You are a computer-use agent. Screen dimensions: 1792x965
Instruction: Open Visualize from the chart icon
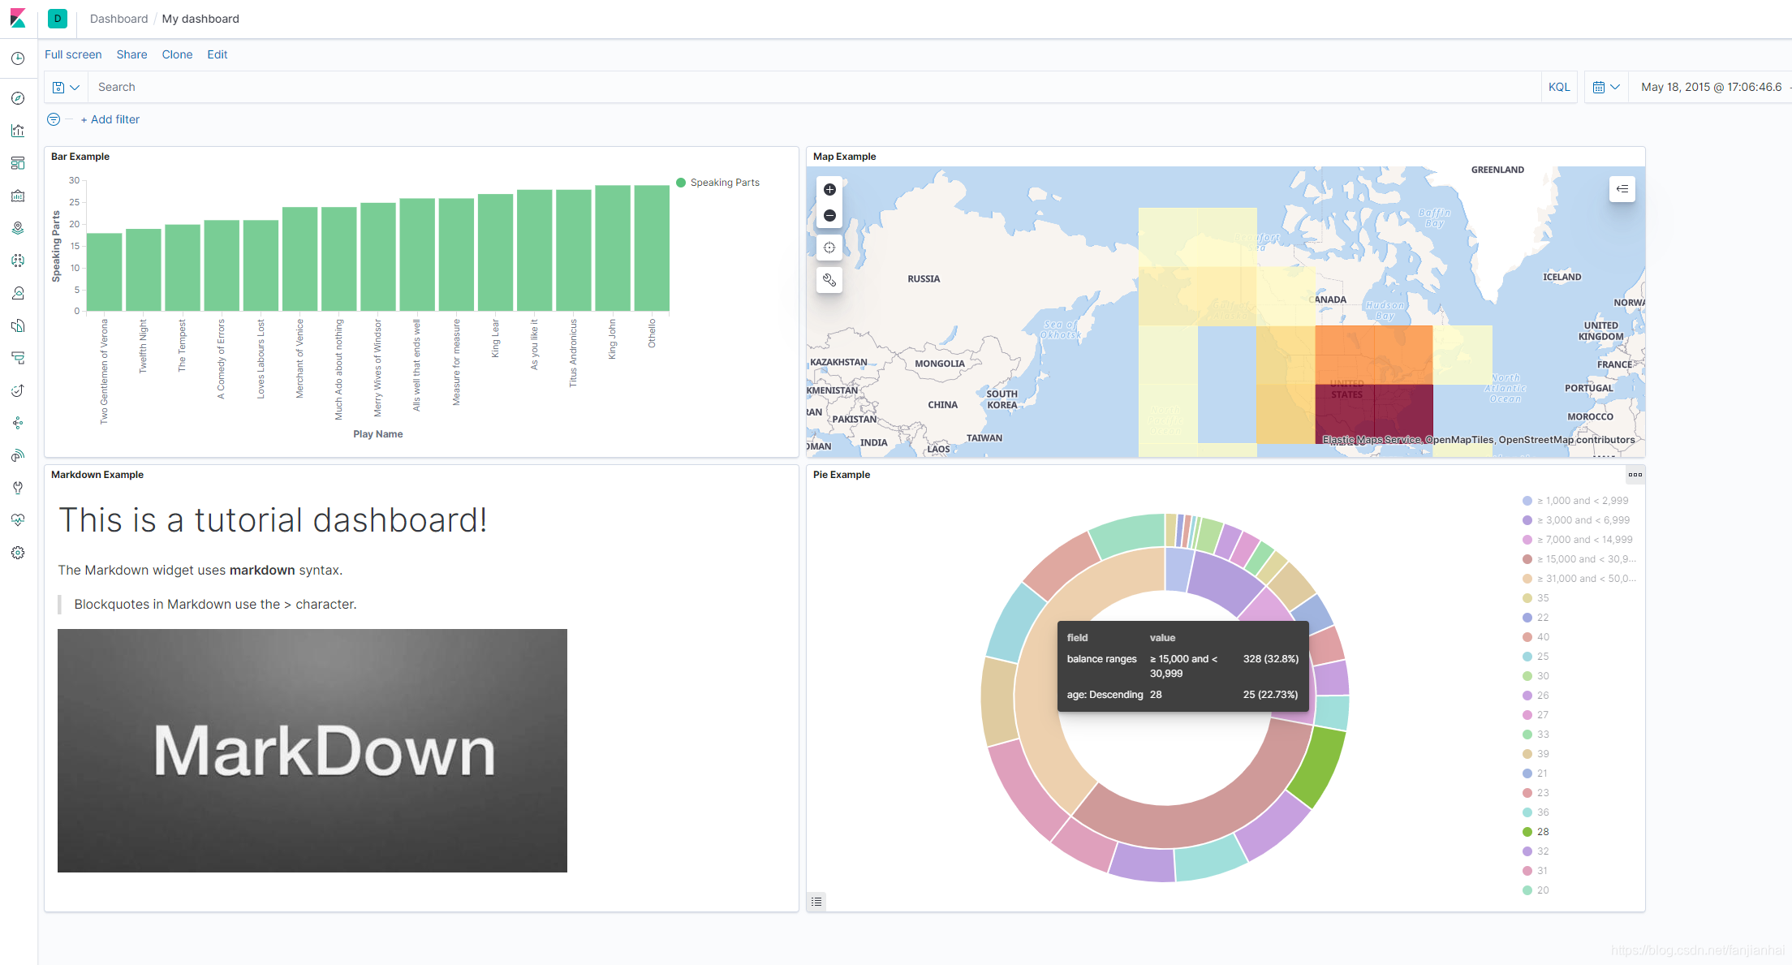click(x=18, y=131)
